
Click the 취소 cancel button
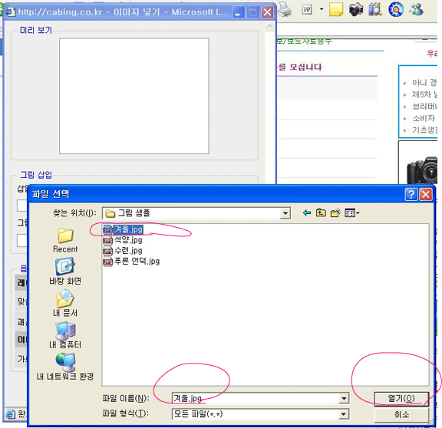click(x=401, y=414)
